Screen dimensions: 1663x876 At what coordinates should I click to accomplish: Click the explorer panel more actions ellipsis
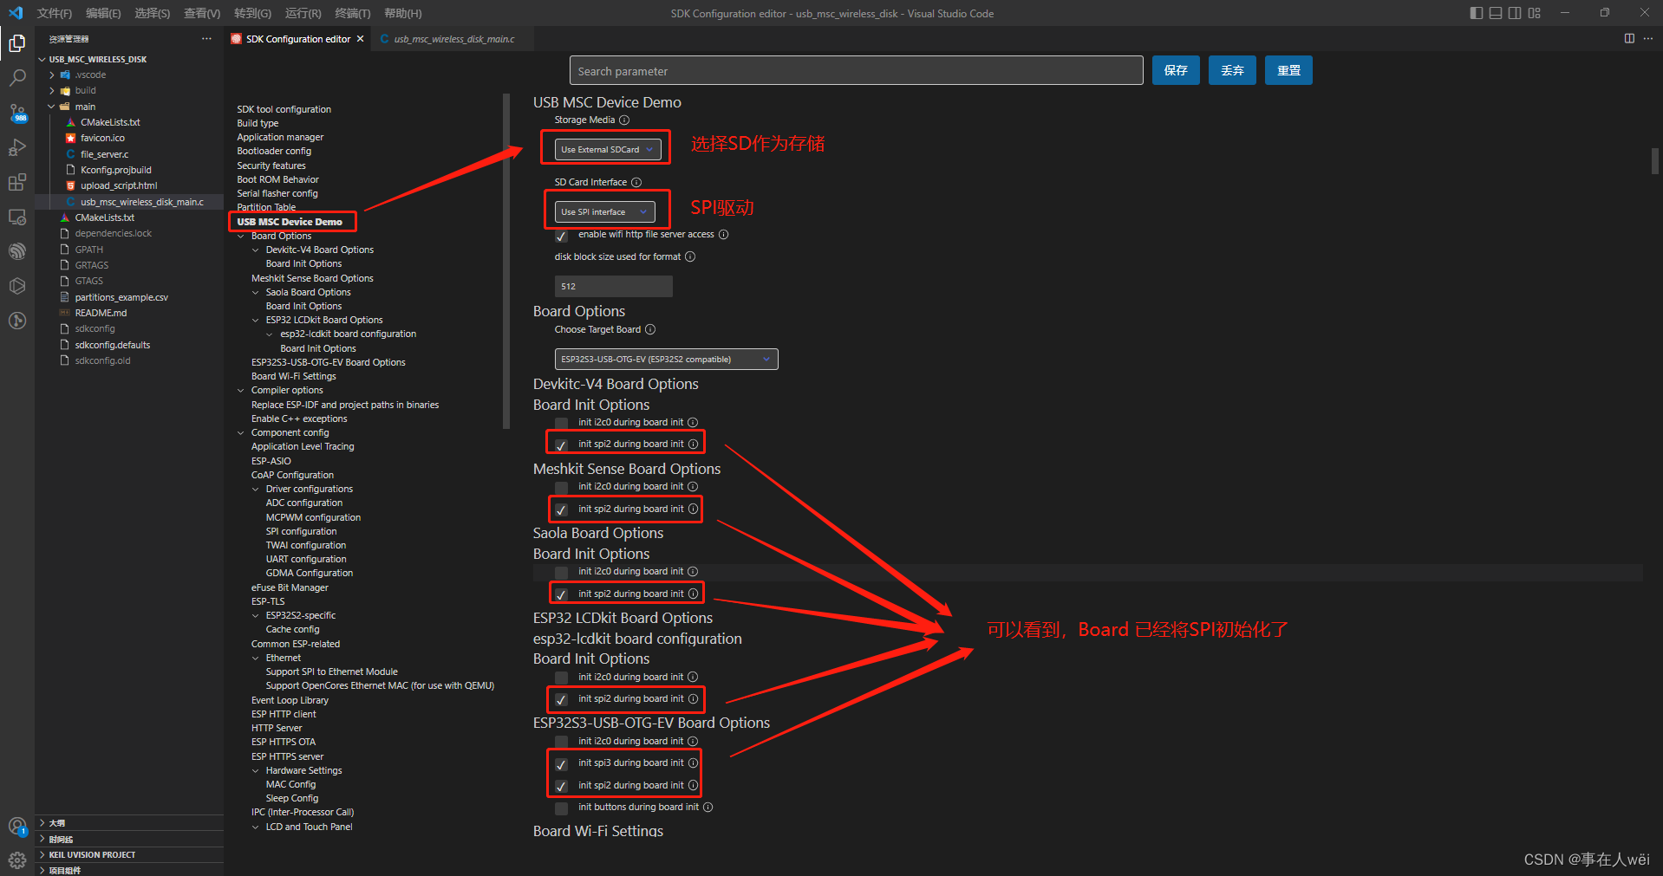click(x=206, y=39)
